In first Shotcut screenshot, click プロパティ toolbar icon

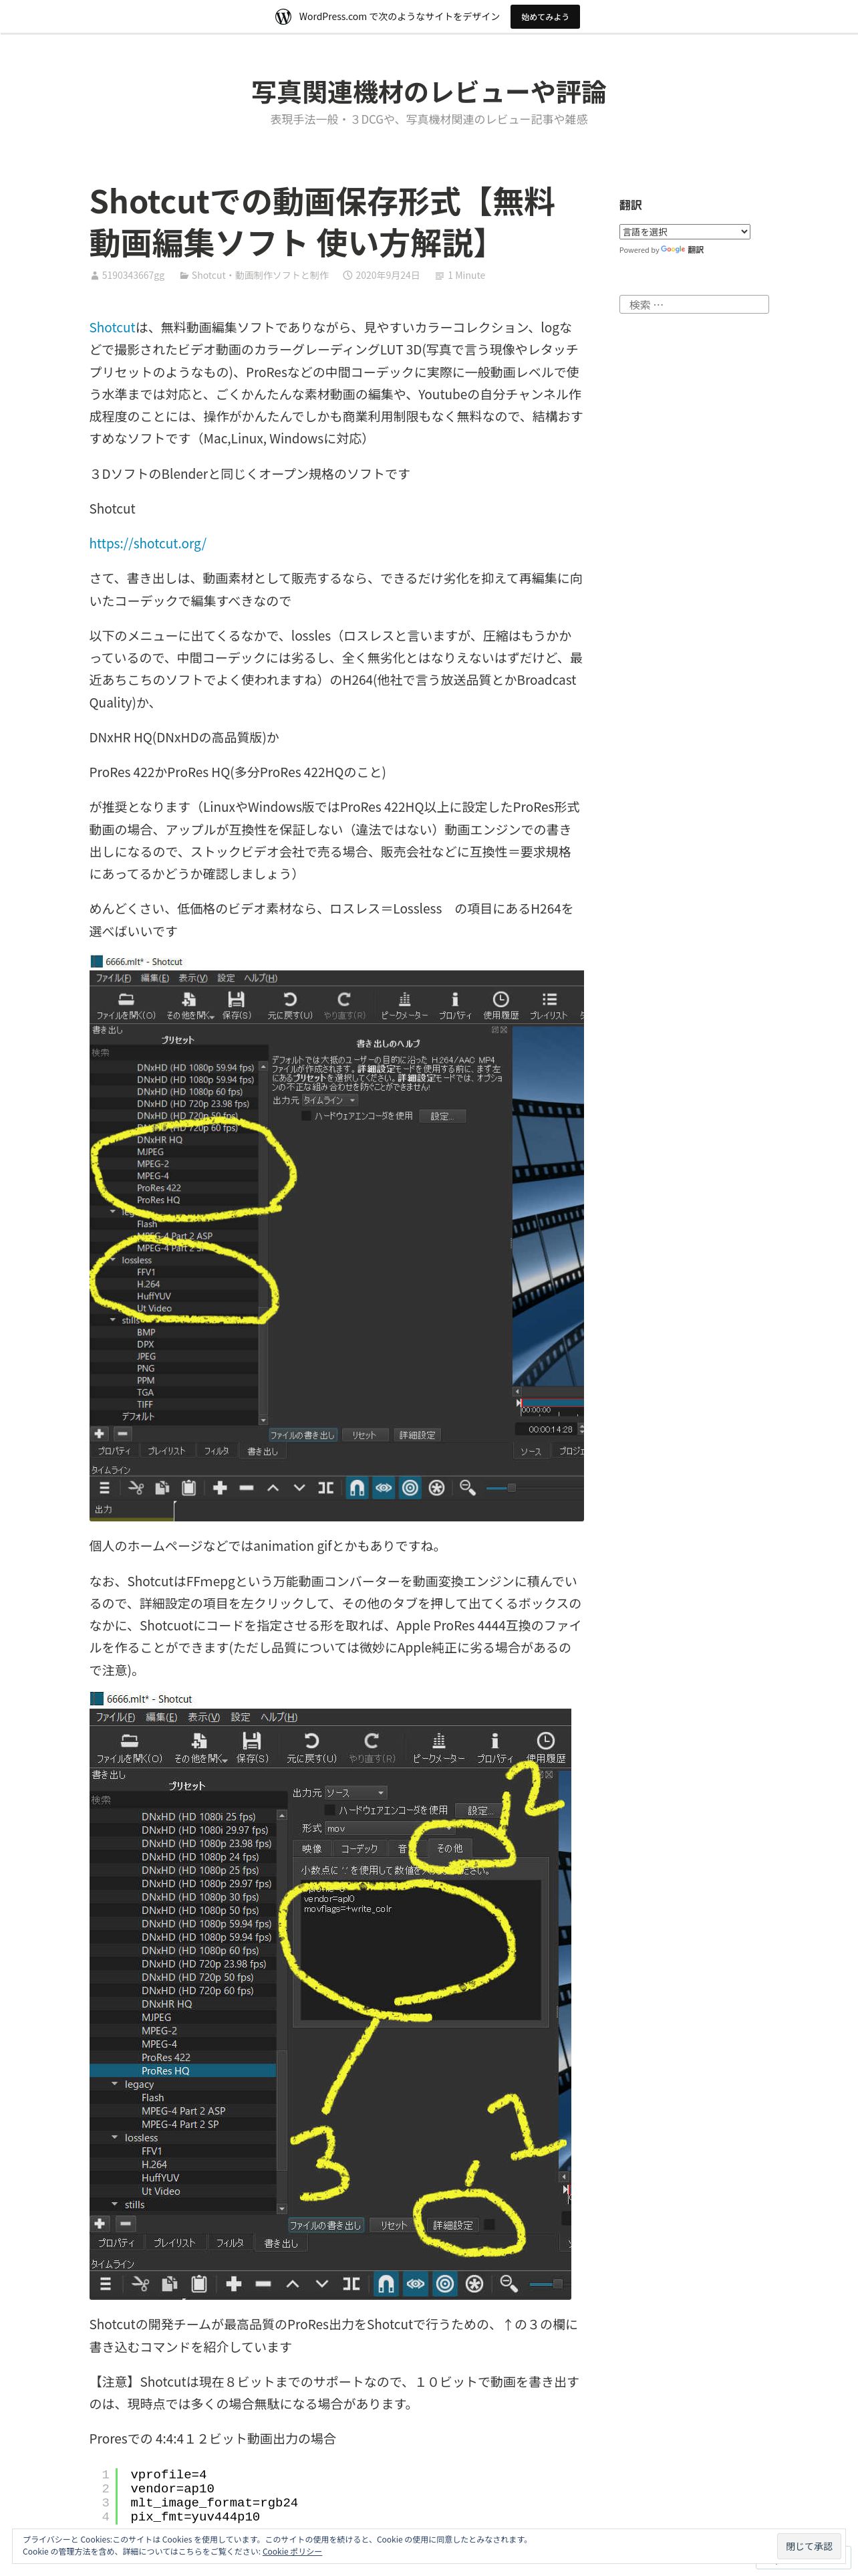[454, 999]
